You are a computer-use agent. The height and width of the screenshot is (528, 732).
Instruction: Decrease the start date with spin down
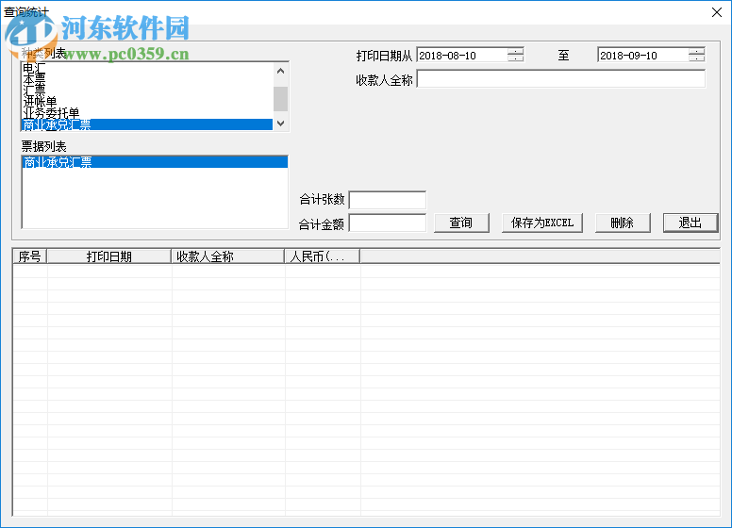click(516, 58)
